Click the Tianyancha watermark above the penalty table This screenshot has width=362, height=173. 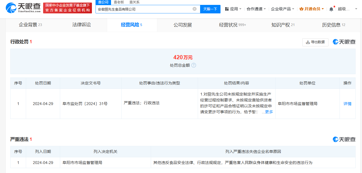click(x=344, y=41)
